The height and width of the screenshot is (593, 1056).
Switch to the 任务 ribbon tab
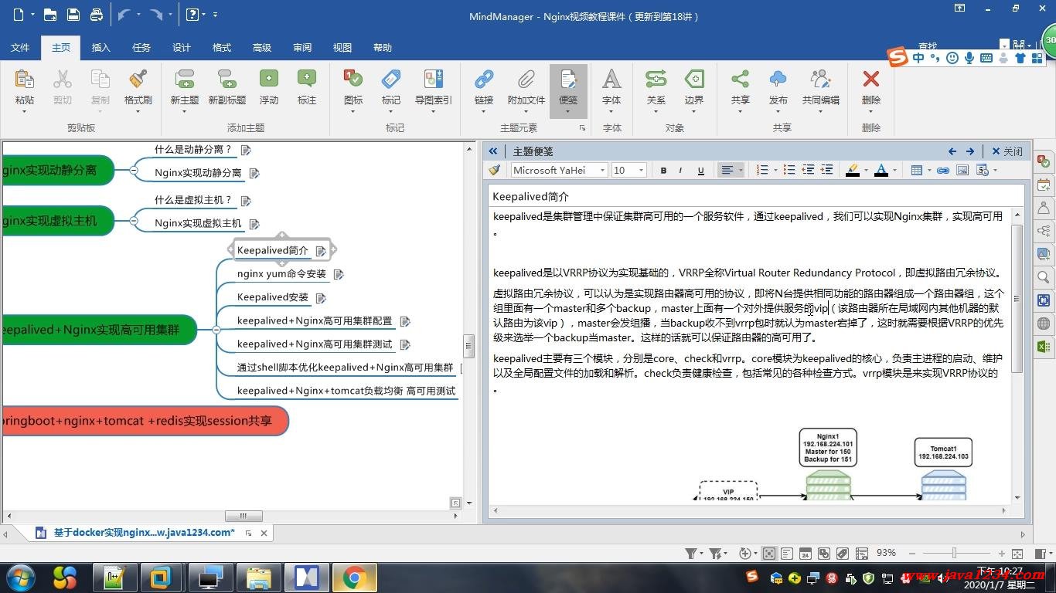[x=141, y=47]
